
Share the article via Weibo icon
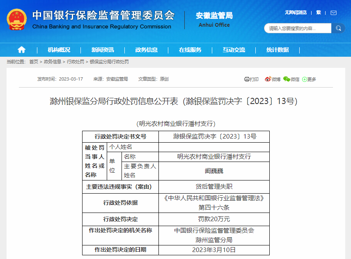pos(268,79)
